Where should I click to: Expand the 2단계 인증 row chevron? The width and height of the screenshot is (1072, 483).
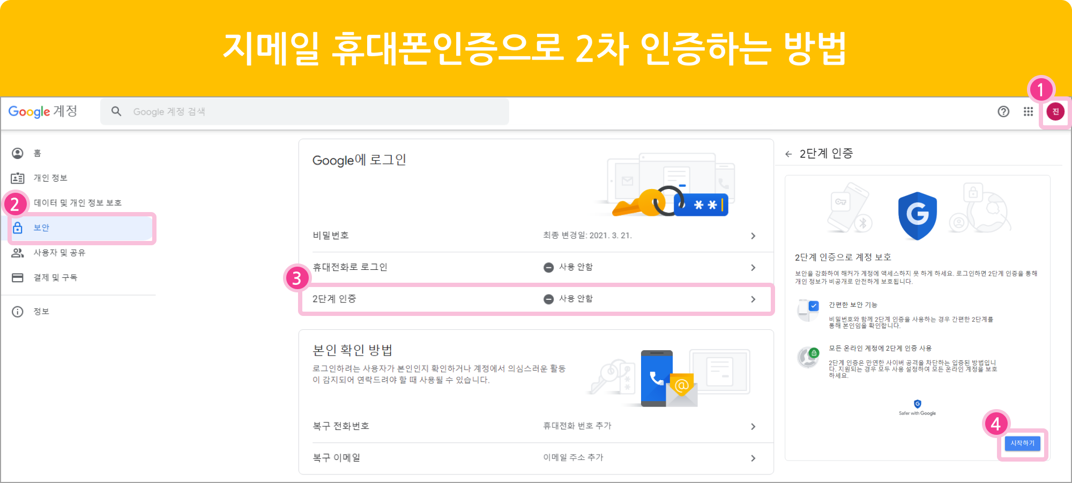[x=753, y=299]
